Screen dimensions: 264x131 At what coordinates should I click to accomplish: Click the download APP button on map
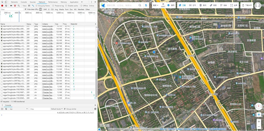click(247, 5)
